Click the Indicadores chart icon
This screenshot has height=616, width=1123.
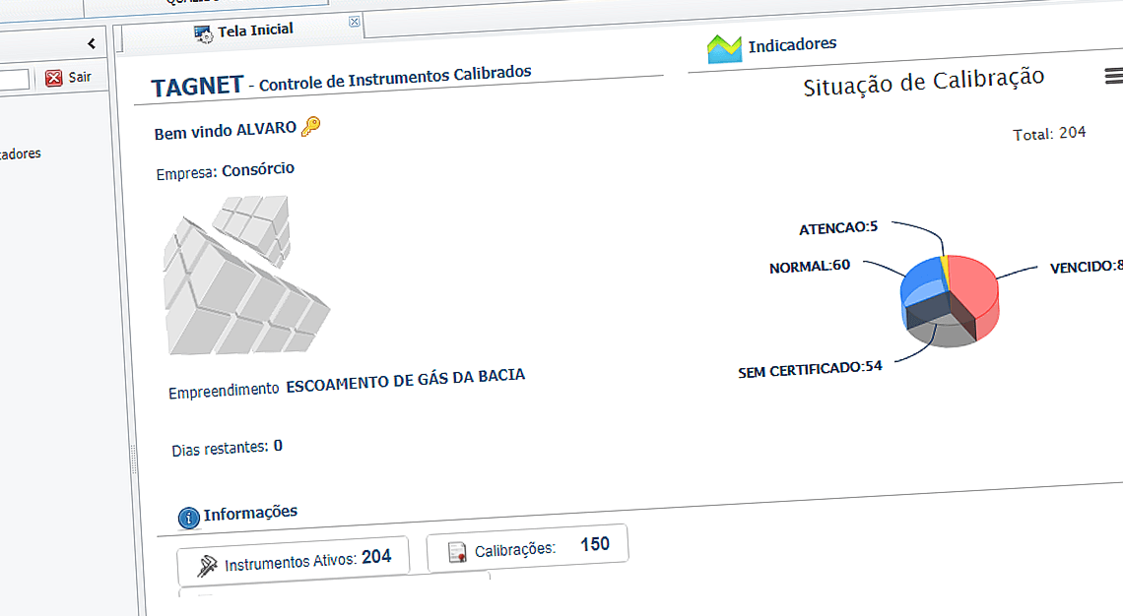(x=723, y=44)
